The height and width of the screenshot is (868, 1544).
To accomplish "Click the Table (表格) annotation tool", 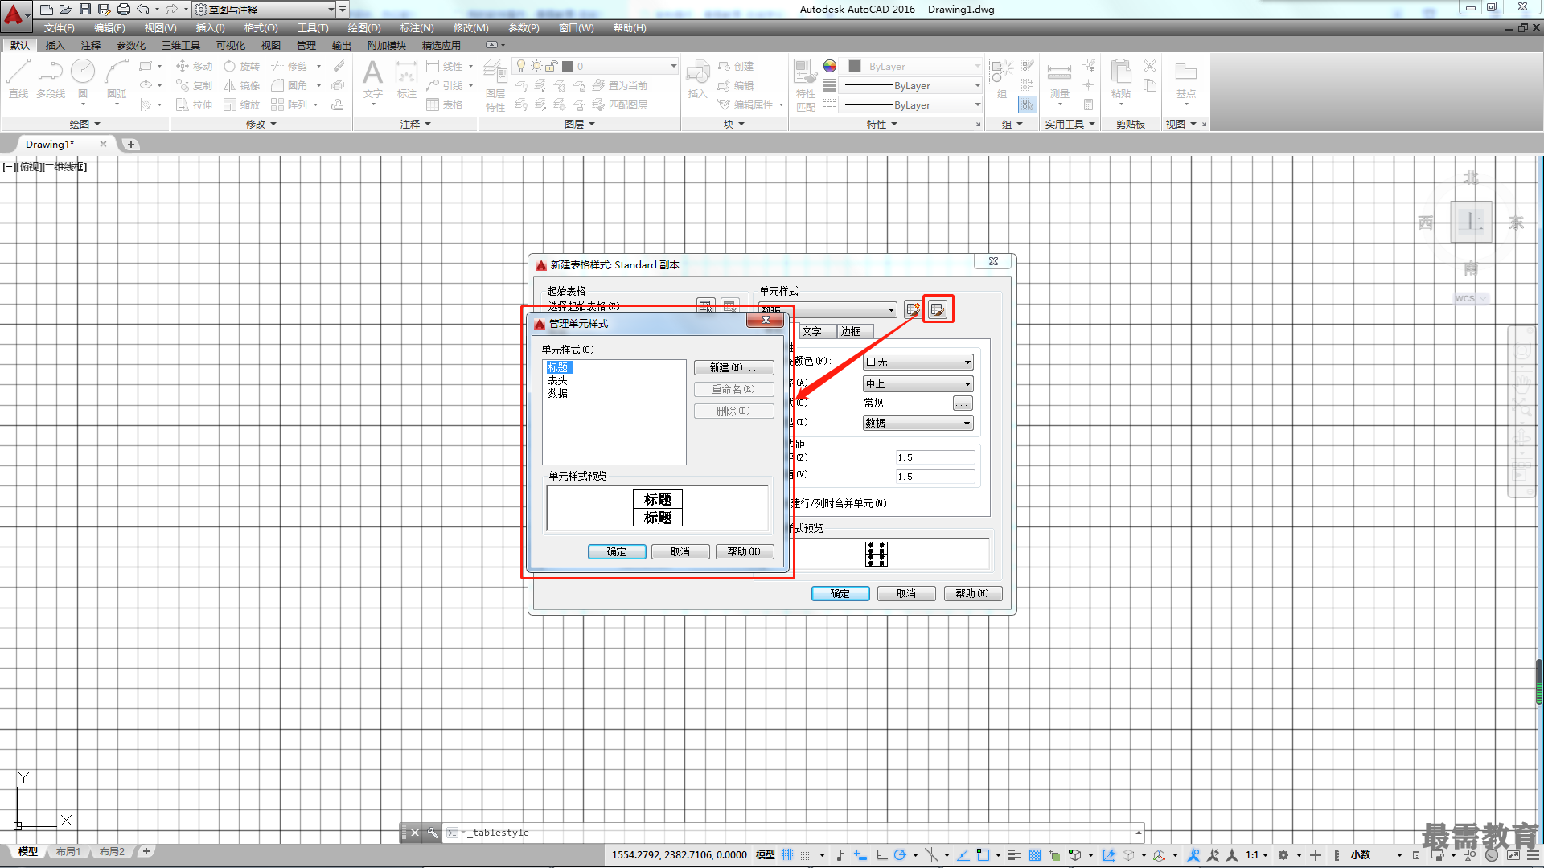I will (x=445, y=104).
